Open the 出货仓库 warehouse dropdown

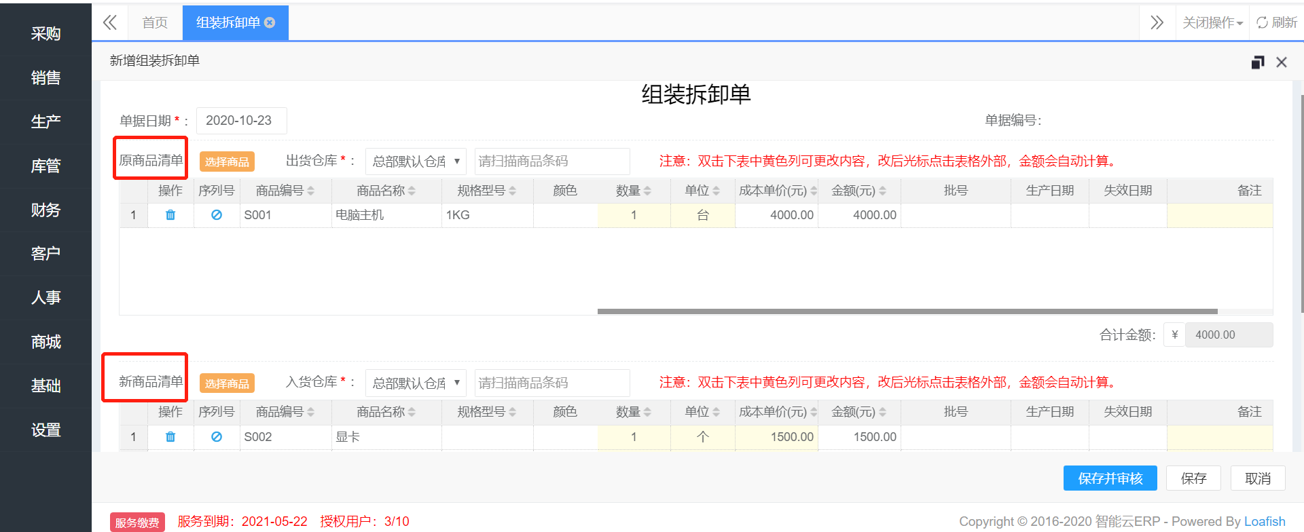(416, 161)
